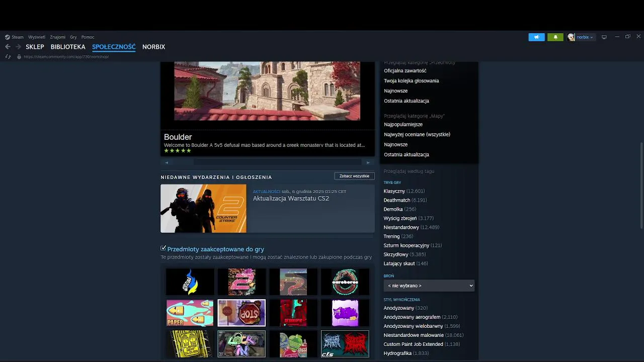Click the Przedmioty zaakceptowane do gry heading
The width and height of the screenshot is (644, 362).
pyautogui.click(x=215, y=249)
